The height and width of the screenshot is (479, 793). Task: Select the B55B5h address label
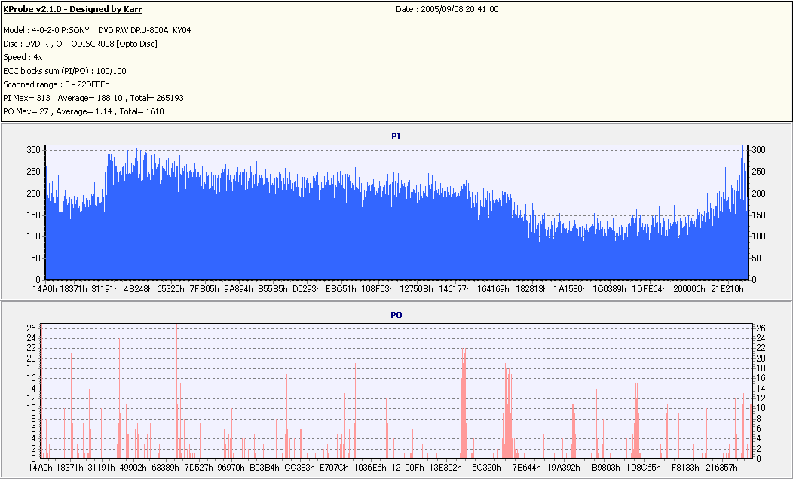(x=273, y=289)
